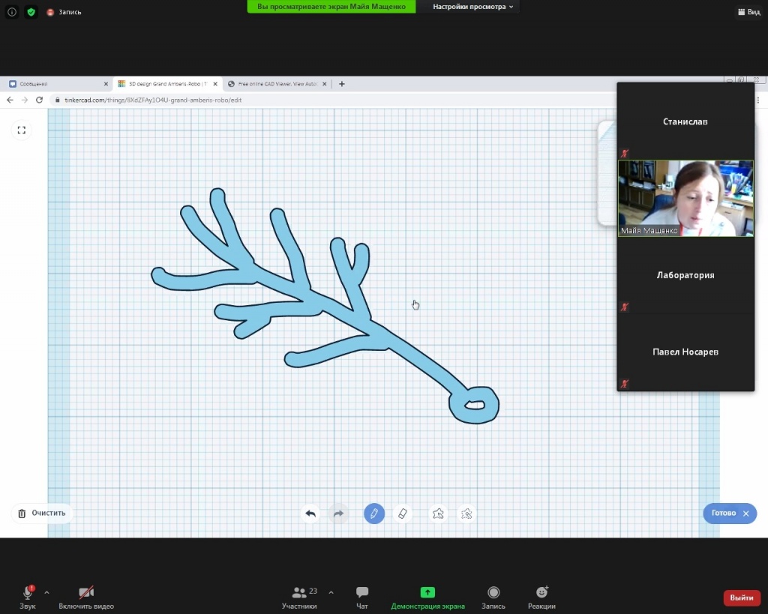The height and width of the screenshot is (614, 768).
Task: Expand the arrow next to Участники
Action: (331, 592)
